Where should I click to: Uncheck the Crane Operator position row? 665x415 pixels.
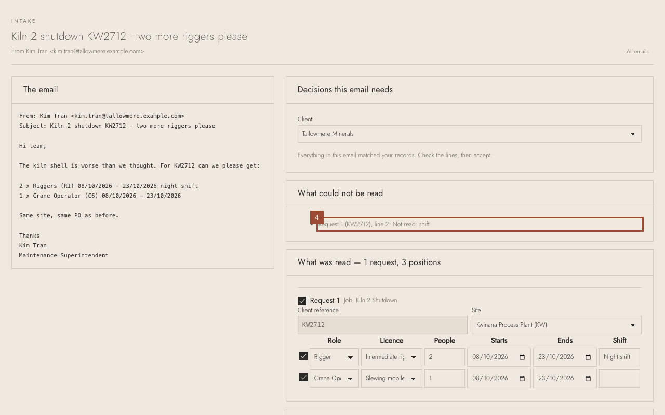303,377
